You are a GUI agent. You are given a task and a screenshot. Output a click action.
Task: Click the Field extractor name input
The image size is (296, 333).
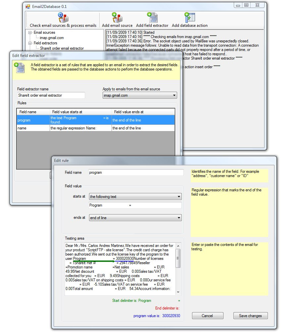click(x=51, y=95)
